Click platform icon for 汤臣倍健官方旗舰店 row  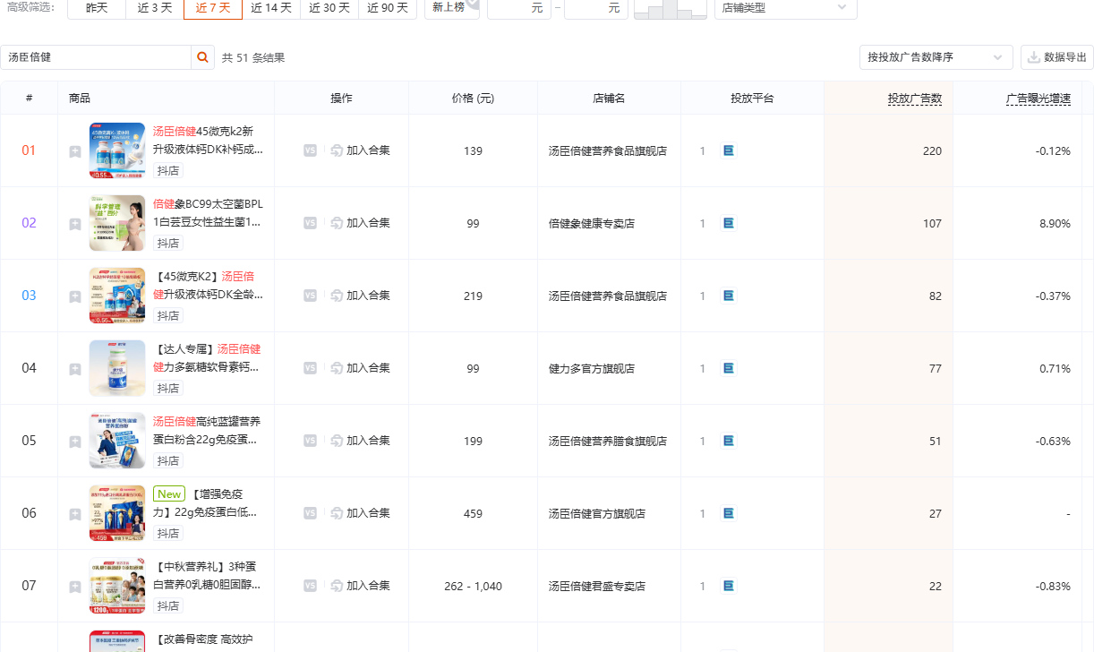pyautogui.click(x=729, y=513)
